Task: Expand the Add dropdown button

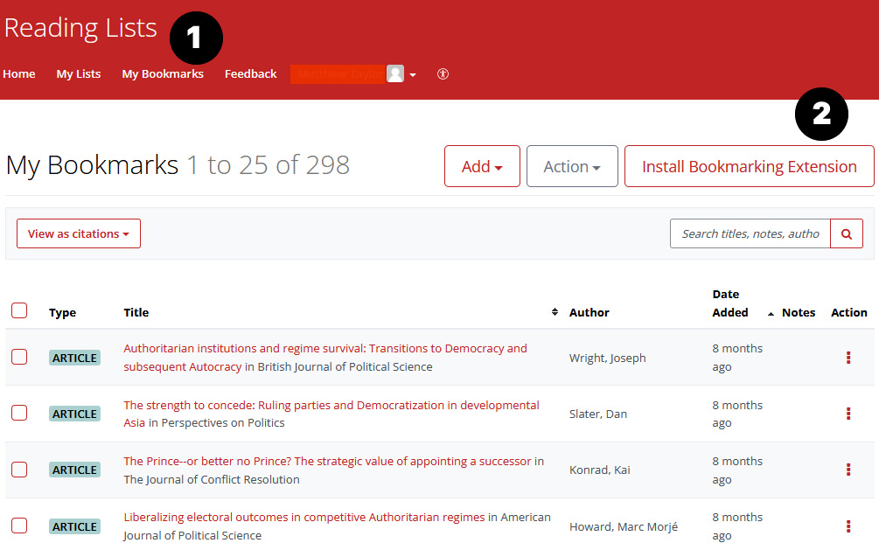Action: coord(482,166)
